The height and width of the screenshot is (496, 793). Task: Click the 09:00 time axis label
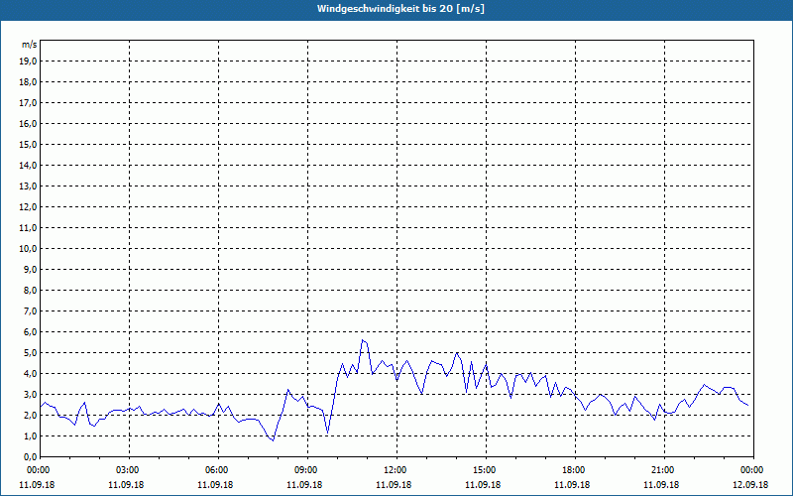pos(305,470)
